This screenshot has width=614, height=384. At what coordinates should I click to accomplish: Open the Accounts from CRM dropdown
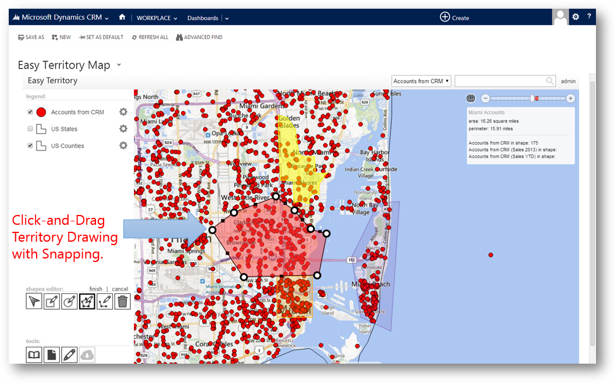(x=421, y=81)
